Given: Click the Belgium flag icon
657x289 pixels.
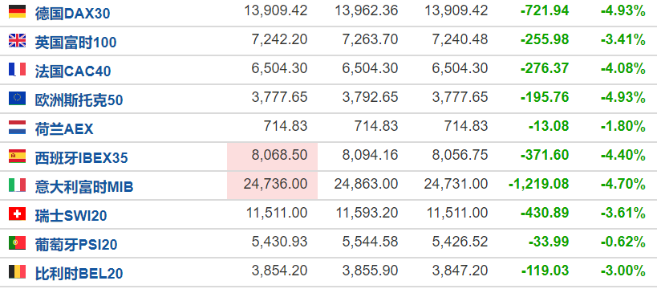Looking at the screenshot, I should 17,272.
